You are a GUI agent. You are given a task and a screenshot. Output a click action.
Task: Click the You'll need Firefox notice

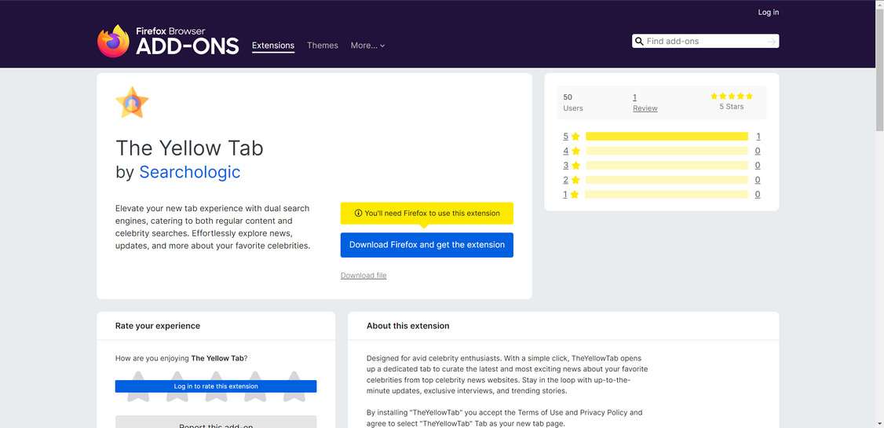click(427, 213)
